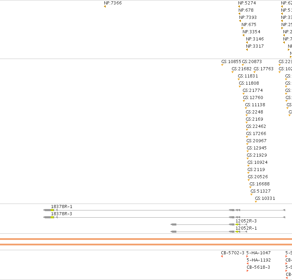Click the GS:11831 insertion label
Image resolution: width=292 pixels, height=280 pixels.
248,76
